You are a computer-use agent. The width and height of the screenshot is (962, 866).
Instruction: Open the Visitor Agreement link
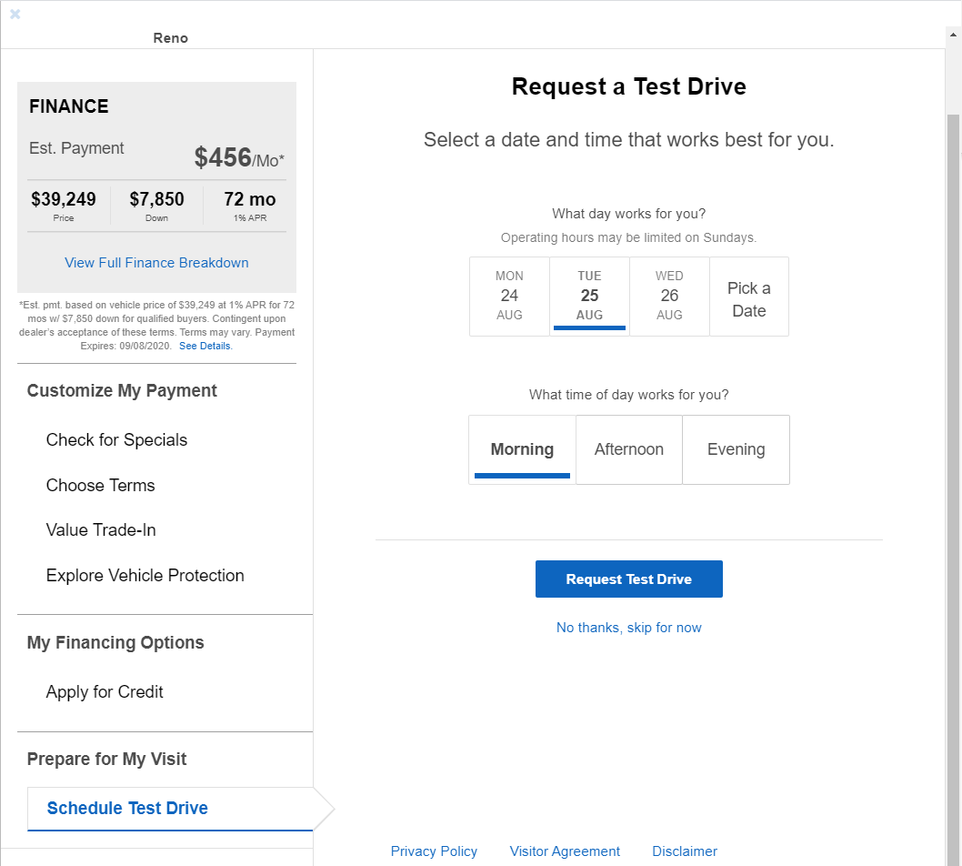pyautogui.click(x=565, y=851)
